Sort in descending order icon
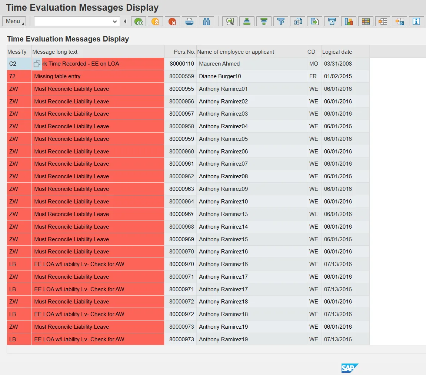This screenshot has height=375, width=426. (x=264, y=21)
